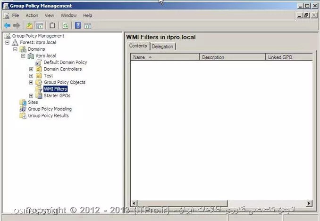Expand the Test OU node
This screenshot has height=221, width=320.
tap(31, 76)
